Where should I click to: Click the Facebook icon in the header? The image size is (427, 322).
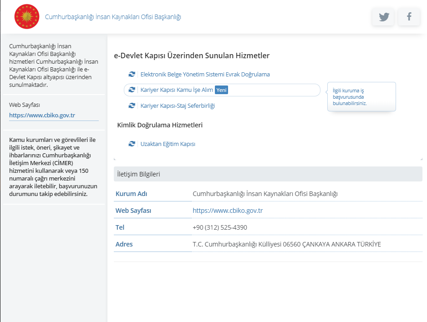click(x=409, y=17)
